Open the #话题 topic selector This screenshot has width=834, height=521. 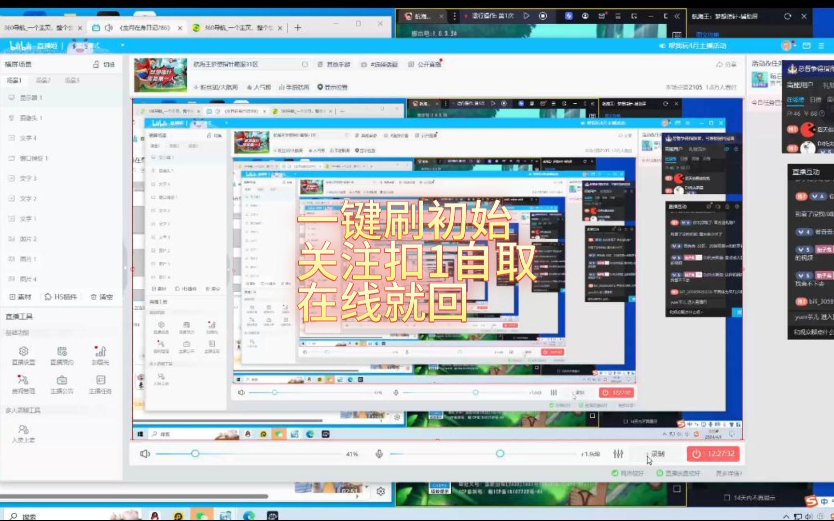379,64
